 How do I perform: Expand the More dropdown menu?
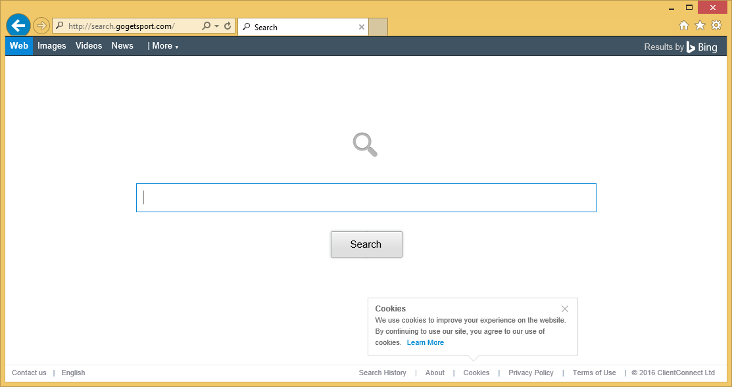click(163, 46)
